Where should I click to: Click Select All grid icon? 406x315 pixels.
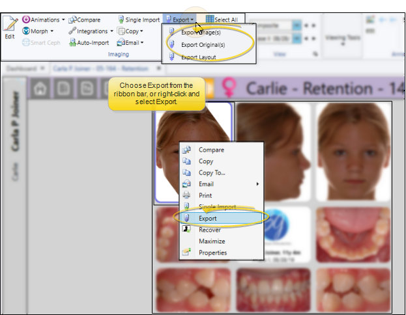coord(210,20)
